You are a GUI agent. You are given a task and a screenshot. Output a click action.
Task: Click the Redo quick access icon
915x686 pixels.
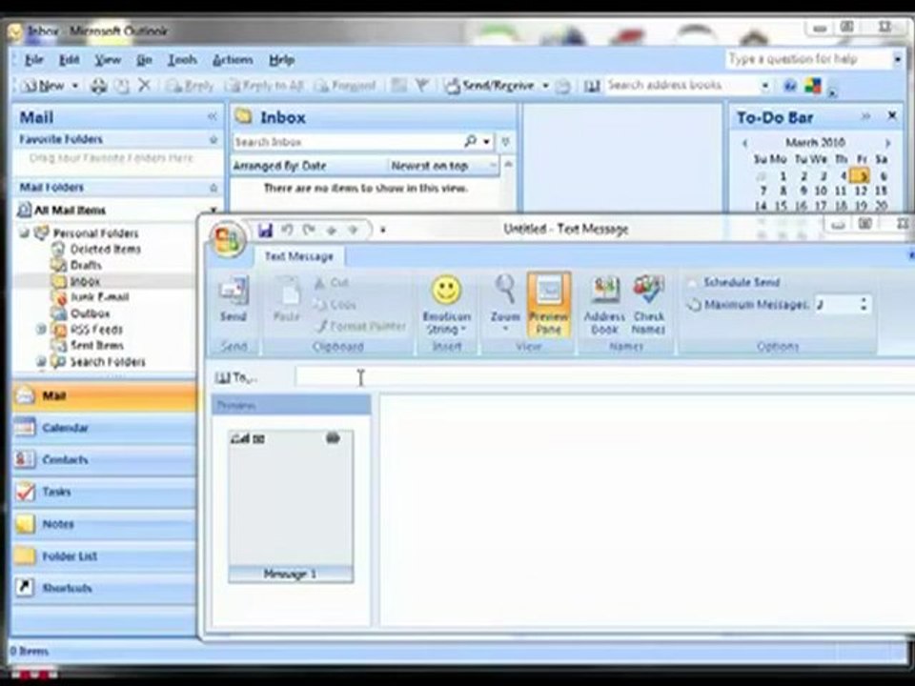pyautogui.click(x=309, y=230)
